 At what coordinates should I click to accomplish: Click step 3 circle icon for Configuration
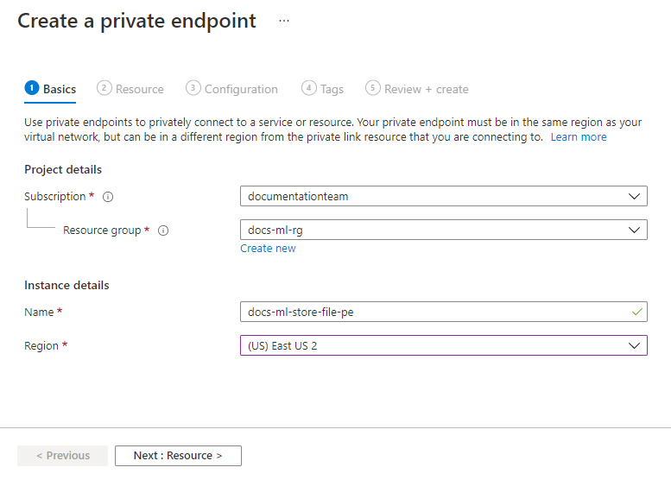(193, 88)
